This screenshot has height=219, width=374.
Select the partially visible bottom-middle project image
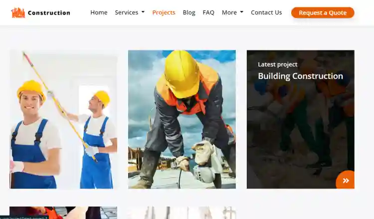pos(182,213)
